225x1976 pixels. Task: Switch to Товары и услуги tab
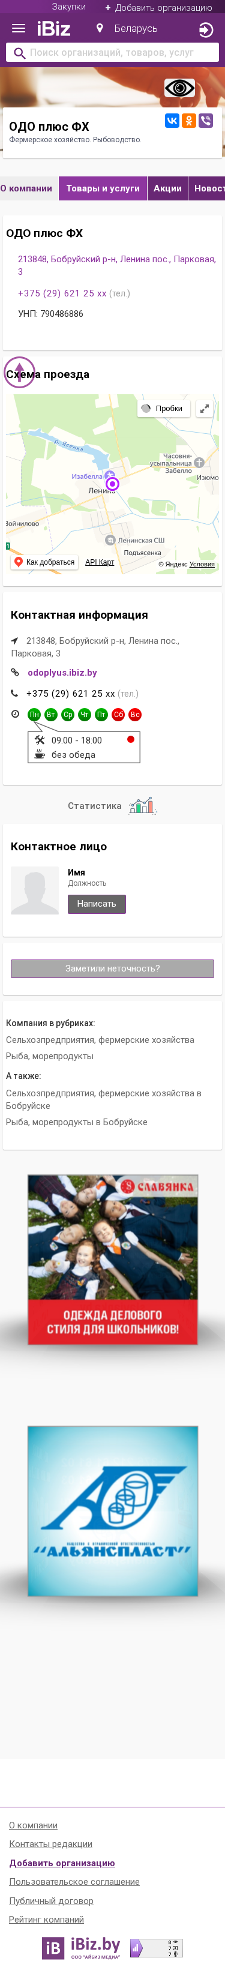[103, 188]
